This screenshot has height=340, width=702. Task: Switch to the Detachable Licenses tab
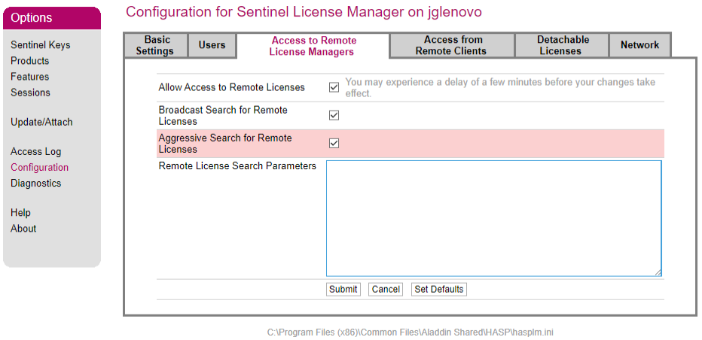coord(561,45)
